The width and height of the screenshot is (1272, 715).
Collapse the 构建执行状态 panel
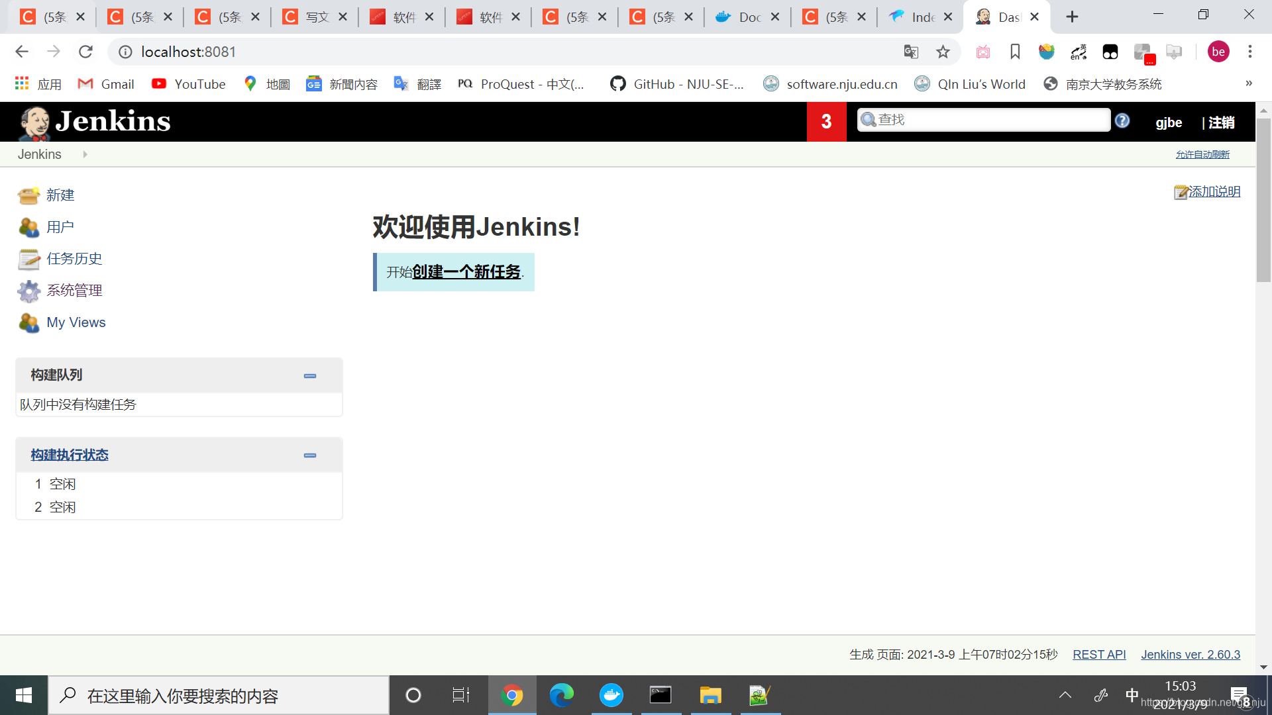coord(309,455)
